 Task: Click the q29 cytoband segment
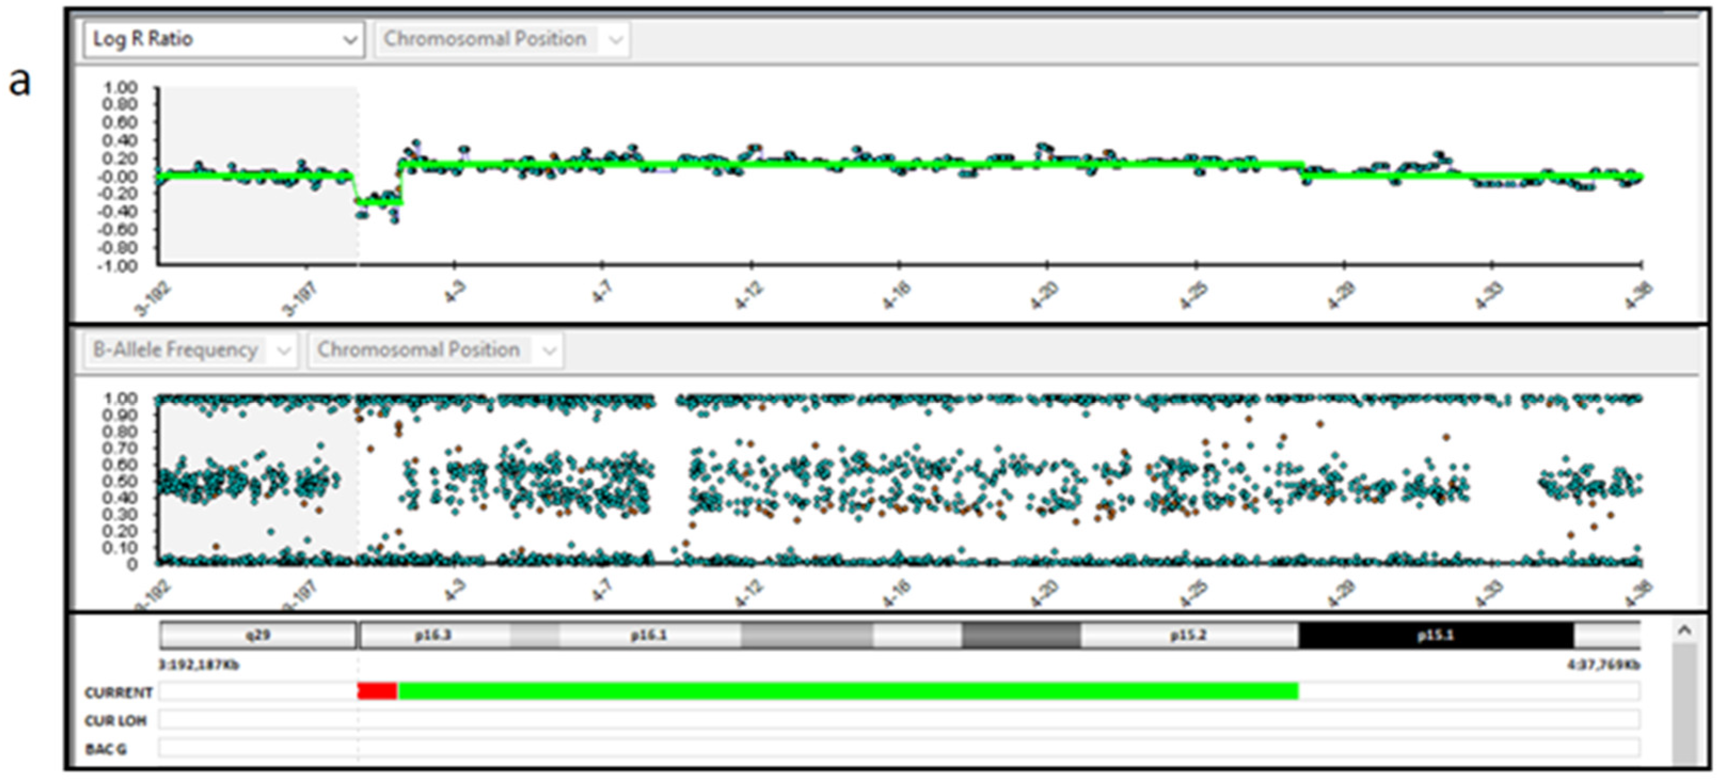coord(258,635)
